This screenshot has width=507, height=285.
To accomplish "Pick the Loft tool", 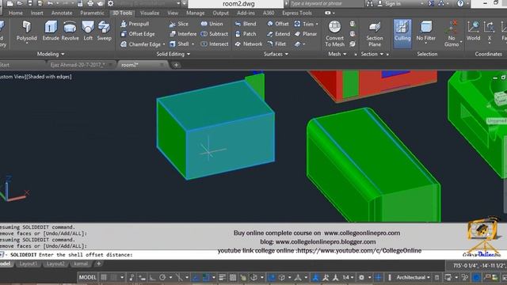I will pyautogui.click(x=88, y=31).
